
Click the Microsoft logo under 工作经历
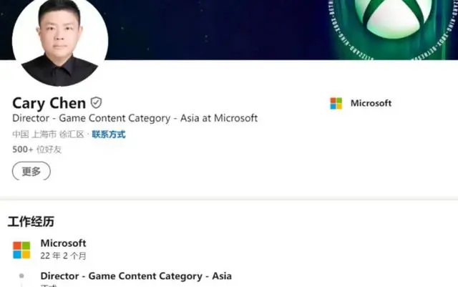21,250
